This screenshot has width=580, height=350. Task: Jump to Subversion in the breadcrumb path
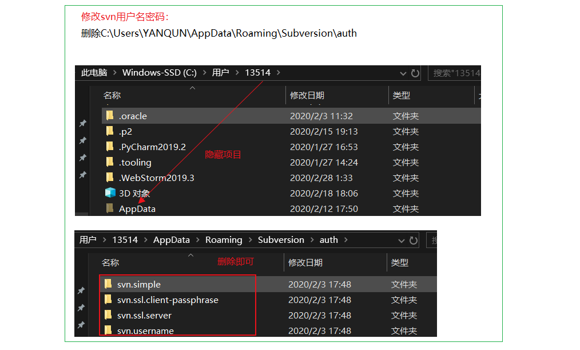pyautogui.click(x=281, y=240)
